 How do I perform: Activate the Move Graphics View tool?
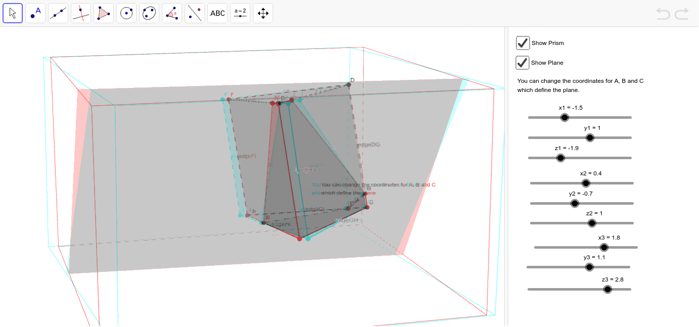pos(263,13)
